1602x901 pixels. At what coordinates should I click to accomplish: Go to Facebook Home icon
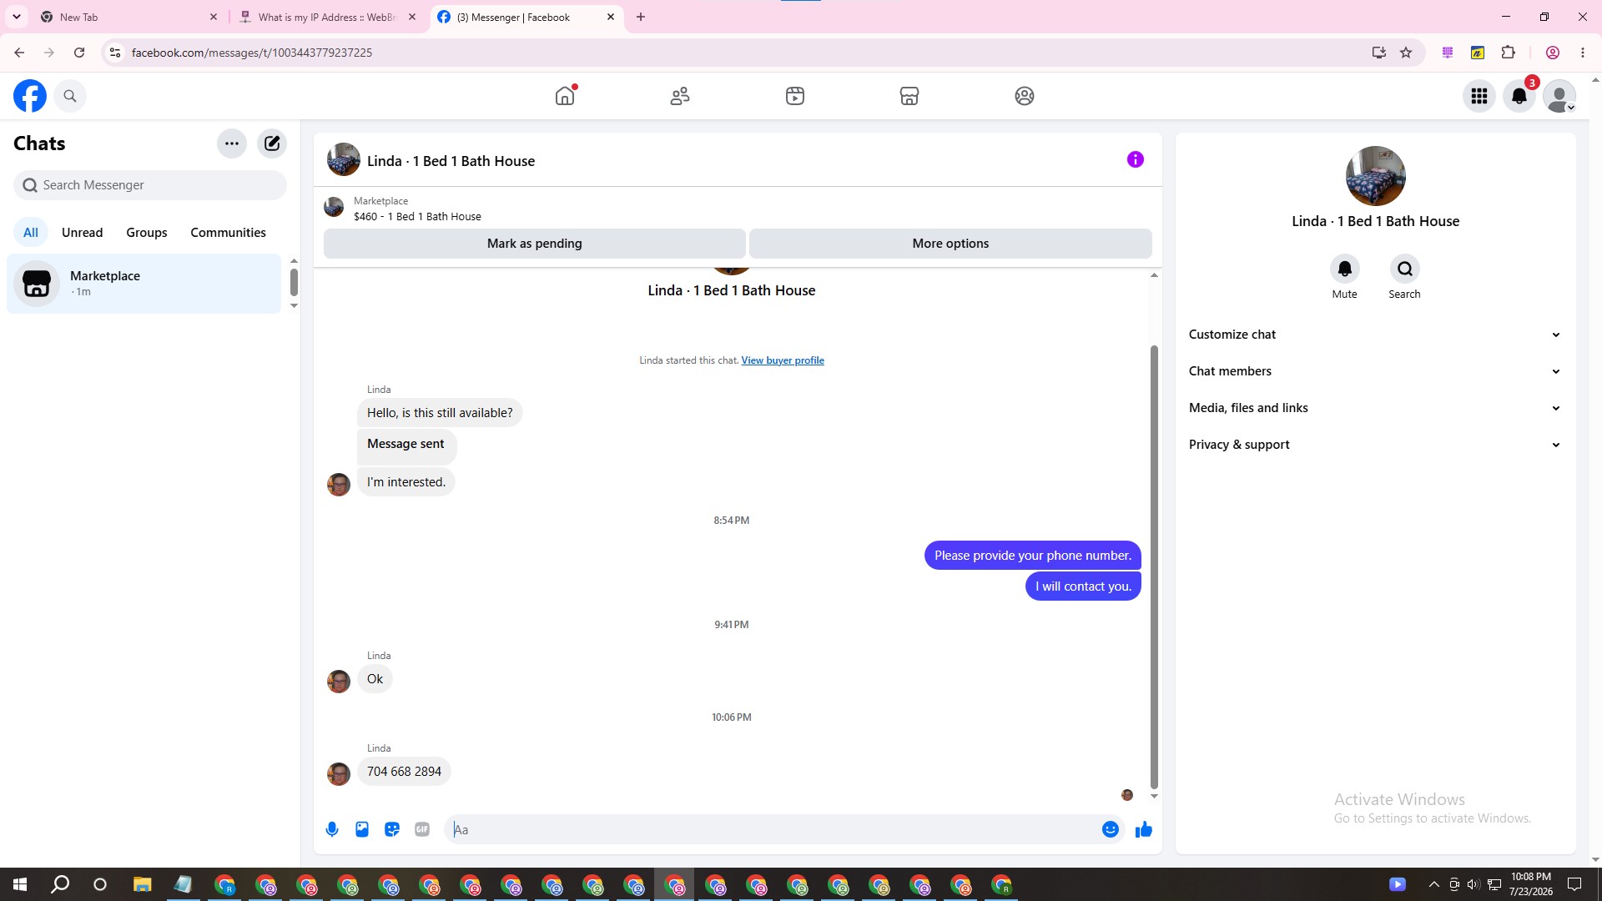click(x=565, y=96)
